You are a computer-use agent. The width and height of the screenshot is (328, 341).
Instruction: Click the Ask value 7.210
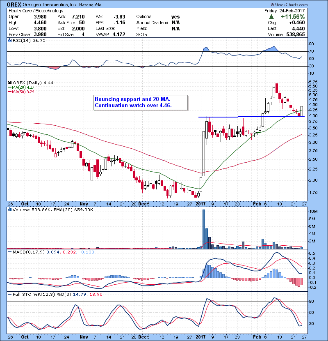78,17
